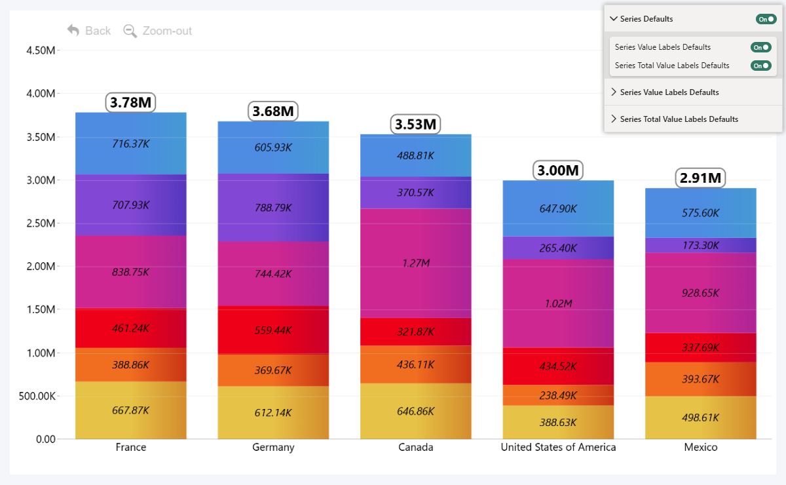786x485 pixels.
Task: Click the Zoom-out button label
Action: point(167,31)
